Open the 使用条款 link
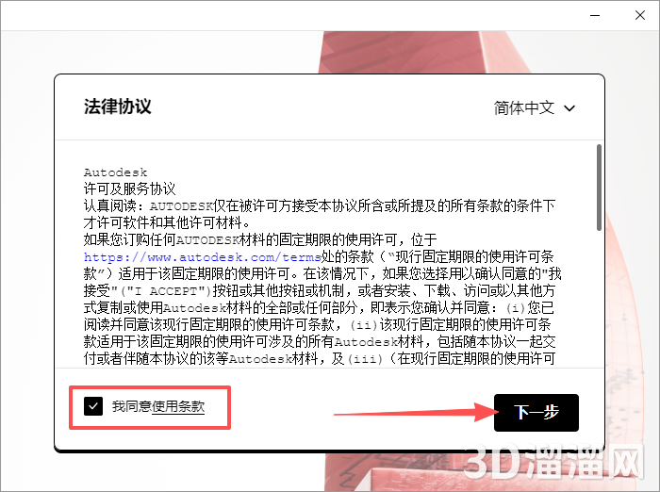Image resolution: width=660 pixels, height=492 pixels. [178, 406]
